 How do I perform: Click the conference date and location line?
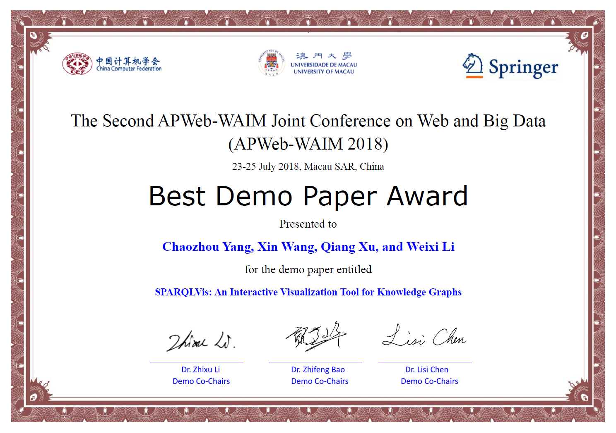pyautogui.click(x=308, y=167)
